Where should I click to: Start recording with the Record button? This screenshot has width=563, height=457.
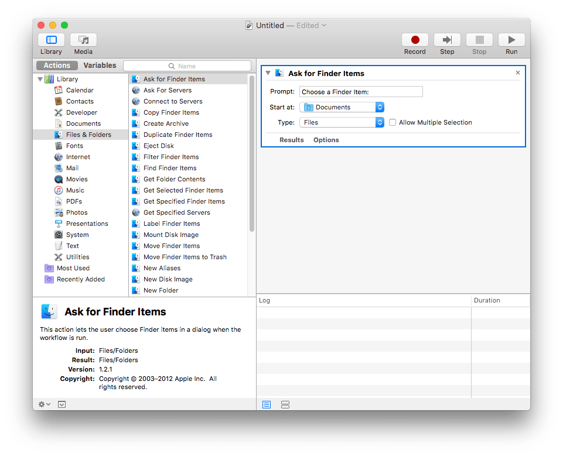415,40
